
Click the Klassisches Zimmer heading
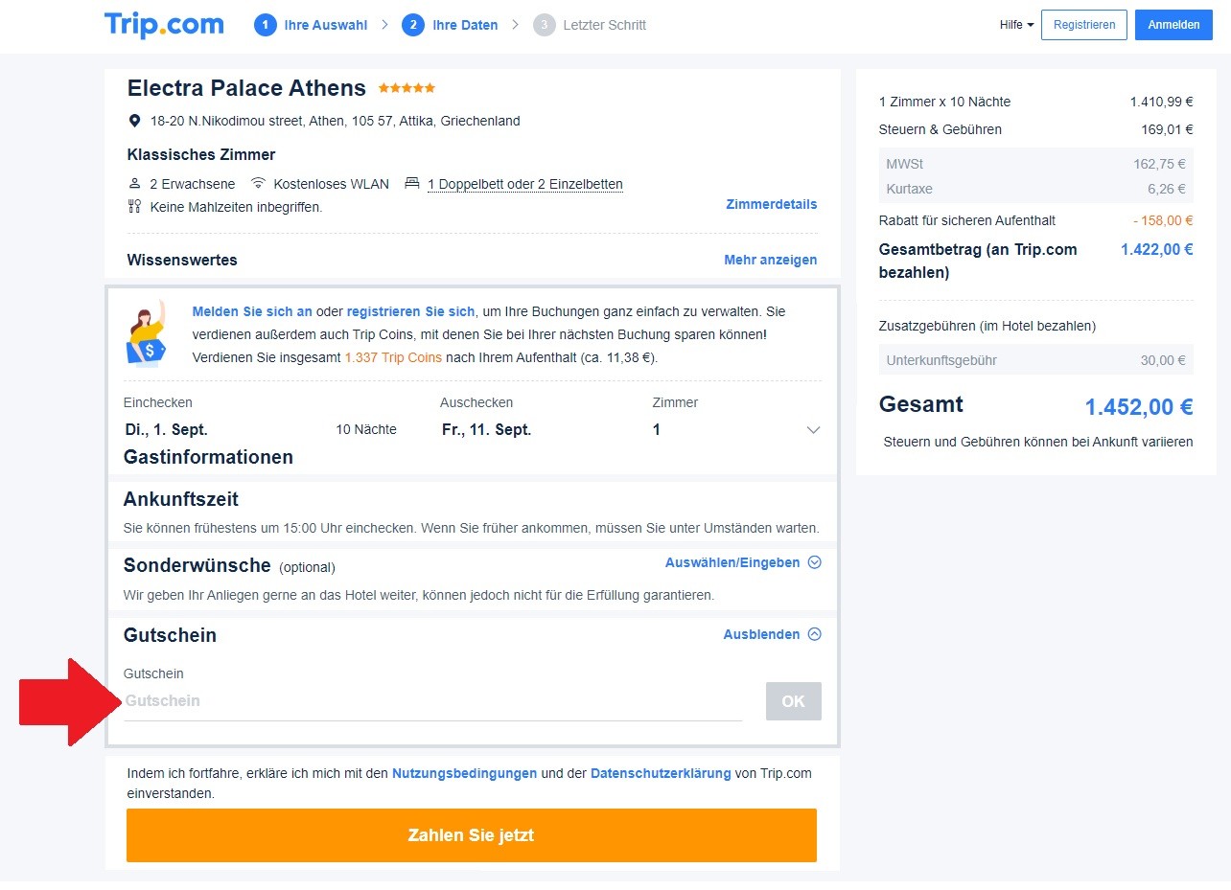click(x=201, y=154)
